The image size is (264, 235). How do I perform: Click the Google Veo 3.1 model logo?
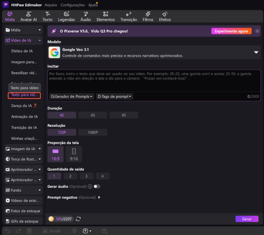(54, 52)
